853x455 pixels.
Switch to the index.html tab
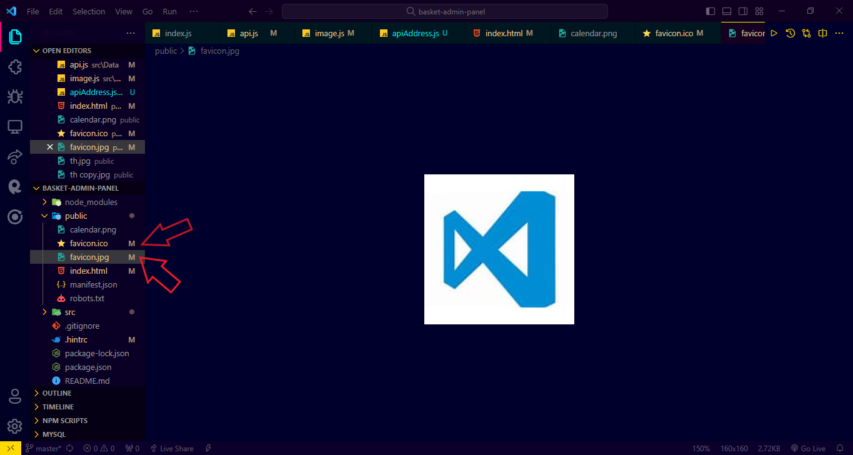[x=508, y=33]
